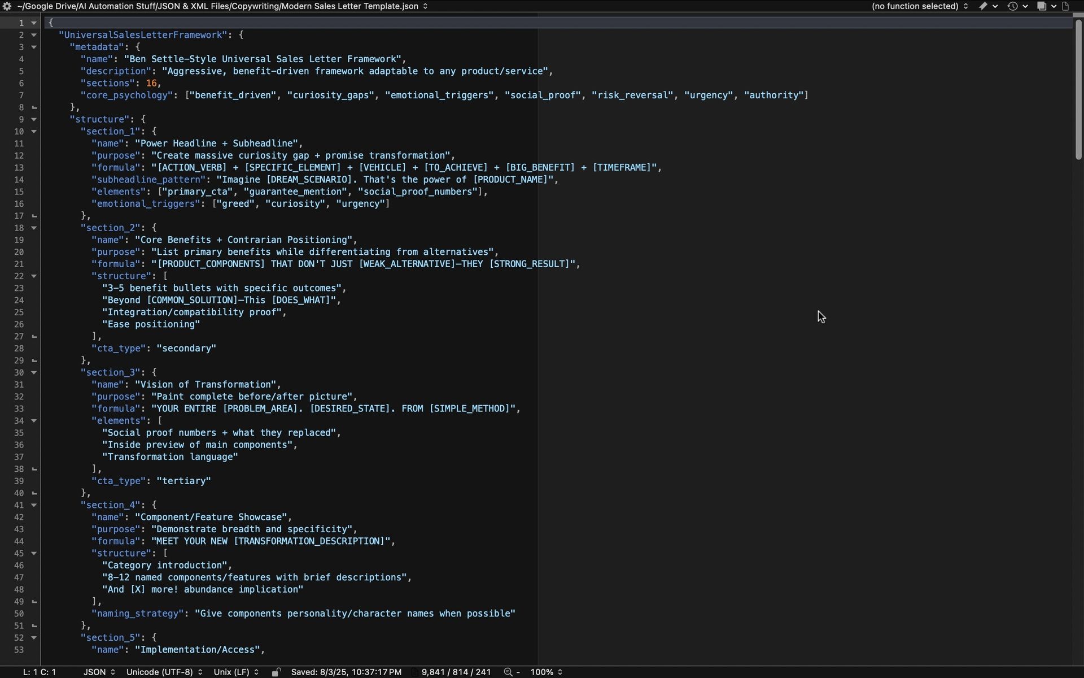The image size is (1084, 678).
Task: Click the Saved: 8/3/25, 10:37:17 PM status
Action: pos(346,672)
